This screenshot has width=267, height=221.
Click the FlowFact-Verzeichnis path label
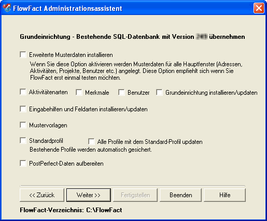(71, 210)
